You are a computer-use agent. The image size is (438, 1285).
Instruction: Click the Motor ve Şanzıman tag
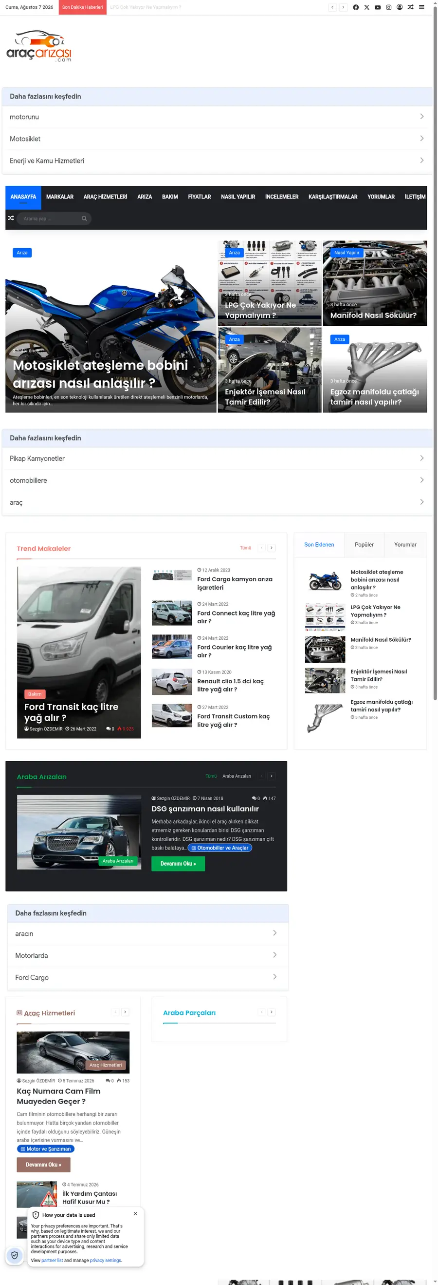(46, 1149)
